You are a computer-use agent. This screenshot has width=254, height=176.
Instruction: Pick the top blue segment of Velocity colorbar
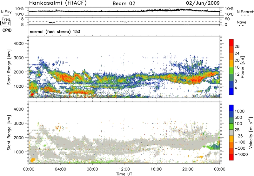231,108
